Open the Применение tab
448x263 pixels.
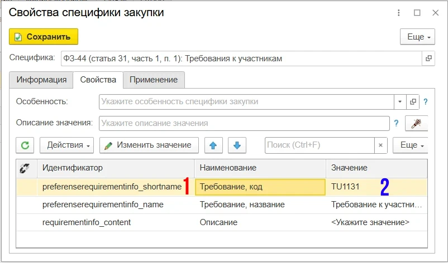(x=154, y=80)
